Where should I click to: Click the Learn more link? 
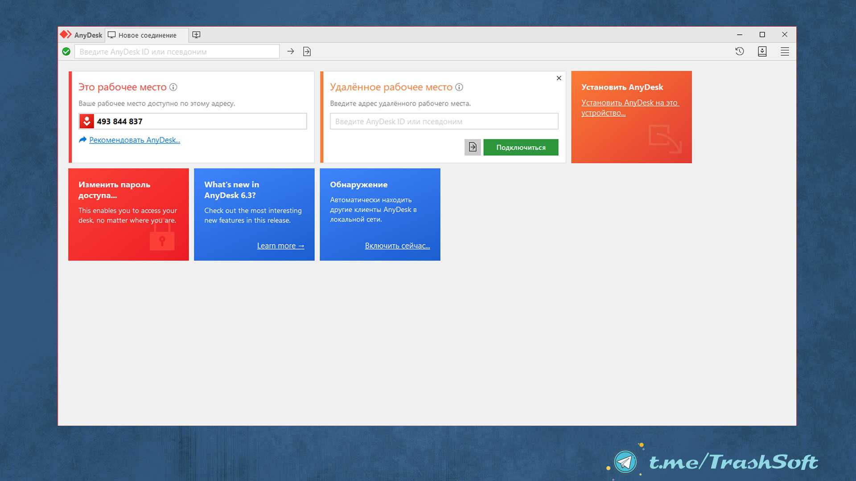point(280,246)
